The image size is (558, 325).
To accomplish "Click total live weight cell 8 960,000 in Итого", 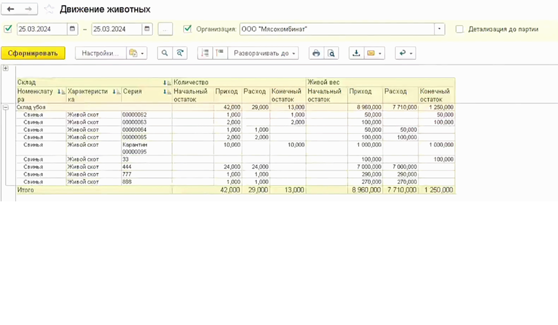I will point(366,190).
